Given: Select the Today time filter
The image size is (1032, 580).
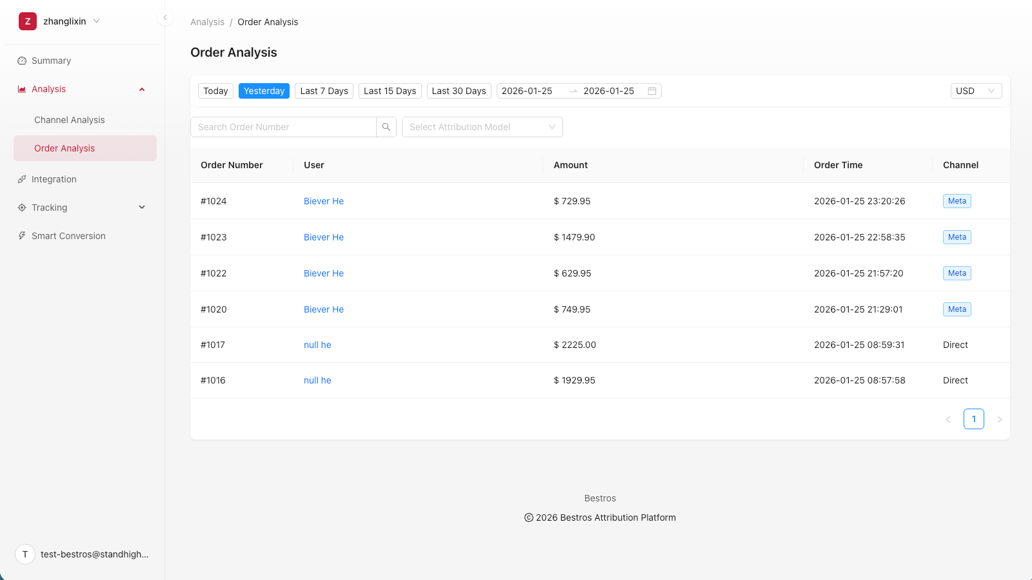Looking at the screenshot, I should click(215, 91).
